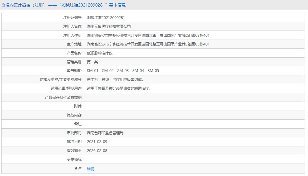The height and width of the screenshot is (176, 308).
Task: Click the 结构及组成/主要组成成分 label
Action: pyautogui.click(x=61, y=80)
